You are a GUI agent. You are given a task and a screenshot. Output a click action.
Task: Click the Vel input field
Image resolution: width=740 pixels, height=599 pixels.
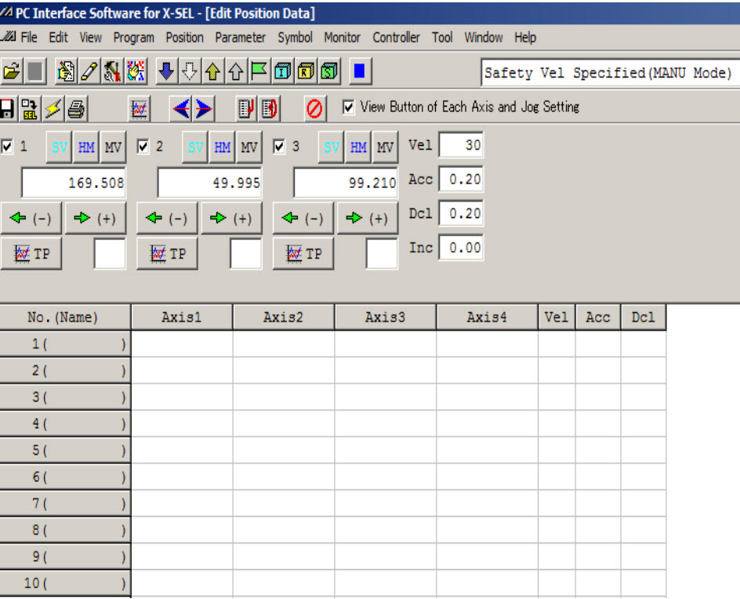(x=461, y=145)
